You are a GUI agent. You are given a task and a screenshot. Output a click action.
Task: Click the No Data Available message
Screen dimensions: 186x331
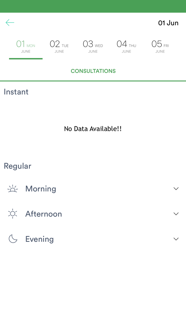pos(93,129)
